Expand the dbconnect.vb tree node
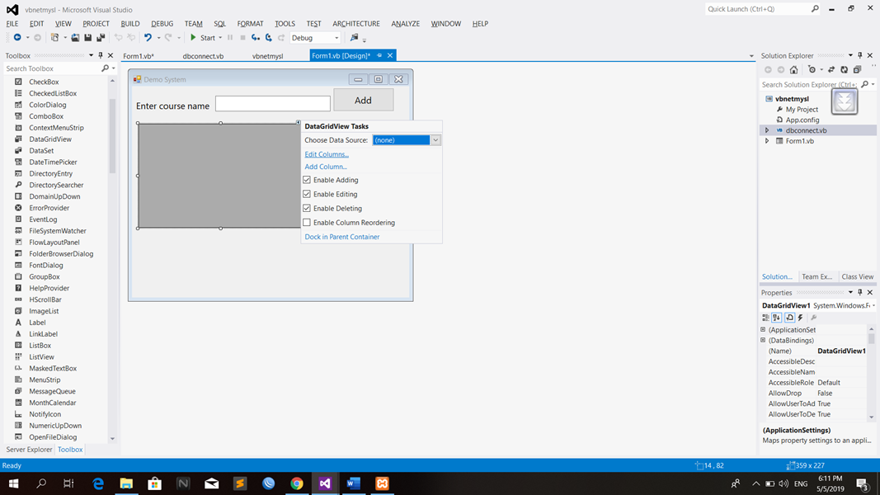 (767, 130)
